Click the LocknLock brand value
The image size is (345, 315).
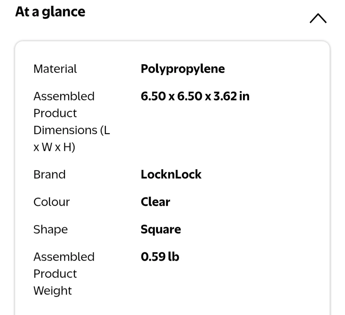point(171,175)
